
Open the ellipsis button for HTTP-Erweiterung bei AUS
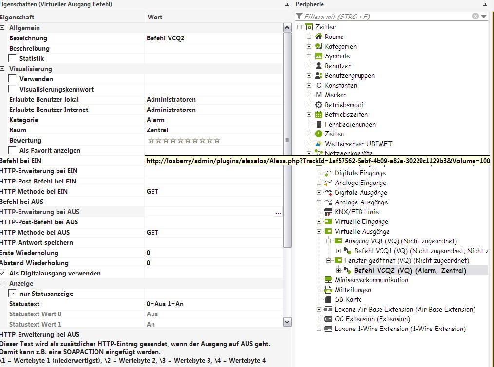tap(278, 212)
